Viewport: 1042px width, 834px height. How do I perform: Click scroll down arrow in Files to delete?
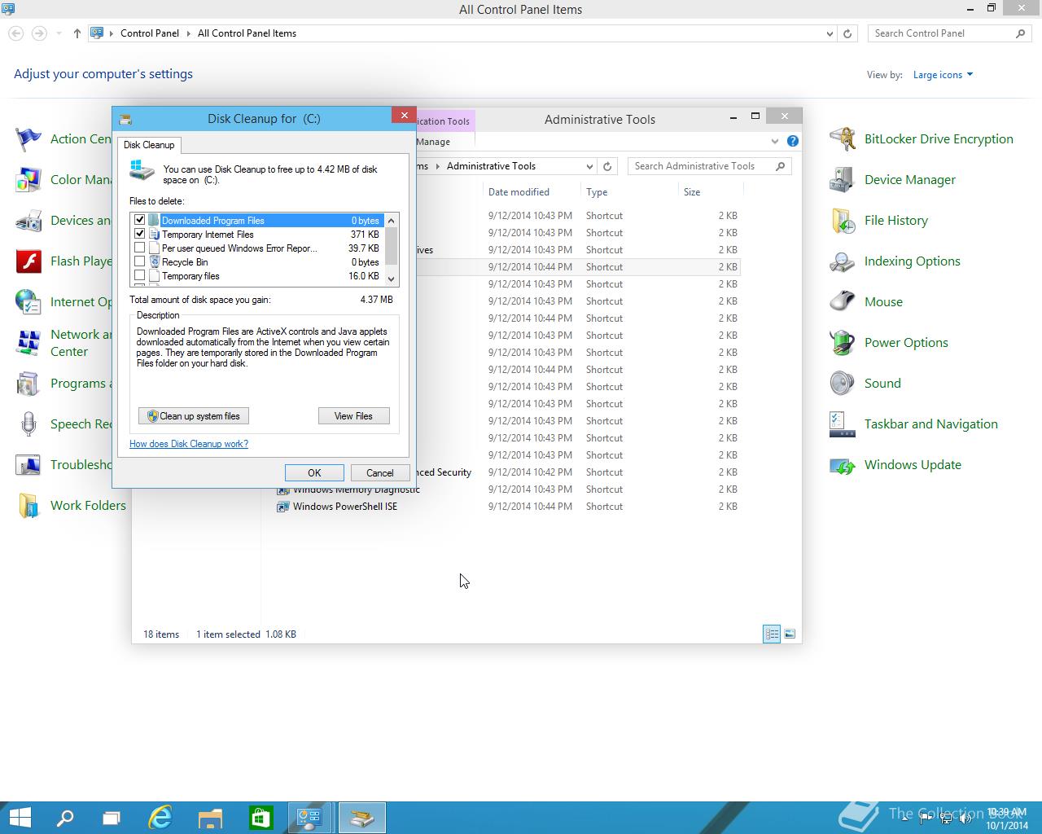[x=392, y=279]
